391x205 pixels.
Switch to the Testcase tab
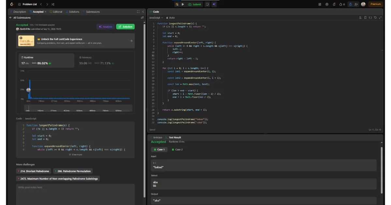[x=156, y=138]
